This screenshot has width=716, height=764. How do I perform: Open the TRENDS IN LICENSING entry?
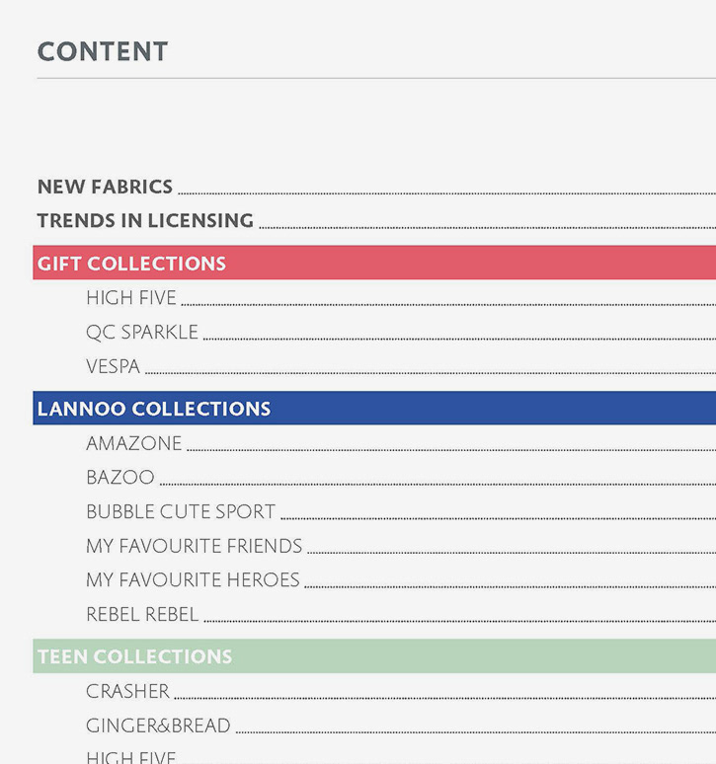pos(145,221)
